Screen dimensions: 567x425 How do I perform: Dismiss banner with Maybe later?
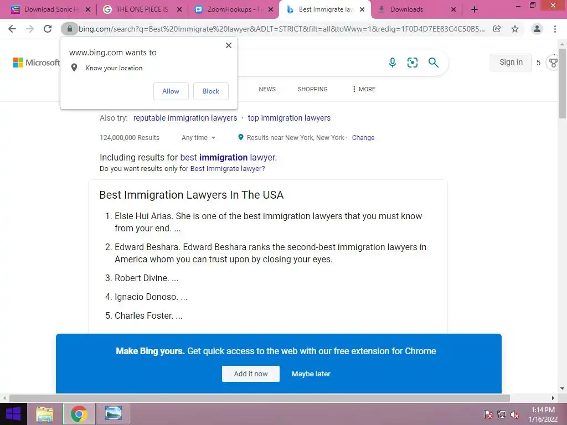pos(311,374)
